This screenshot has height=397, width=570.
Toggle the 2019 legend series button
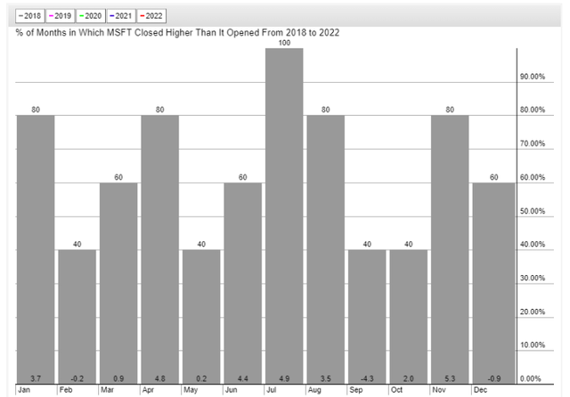point(61,16)
